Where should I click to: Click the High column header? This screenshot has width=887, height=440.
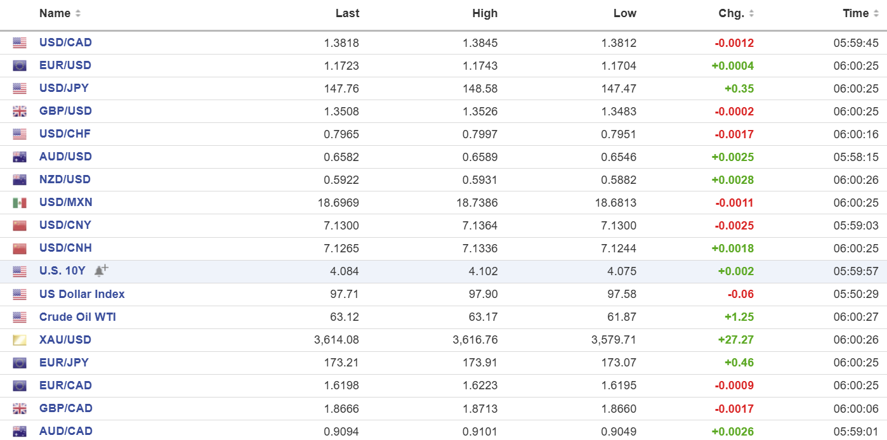pyautogui.click(x=485, y=13)
